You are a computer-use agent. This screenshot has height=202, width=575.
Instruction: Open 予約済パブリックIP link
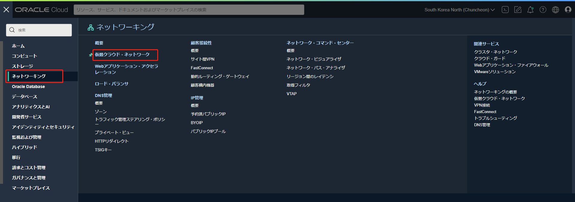click(x=208, y=114)
